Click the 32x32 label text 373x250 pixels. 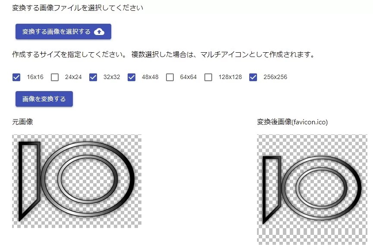112,77
